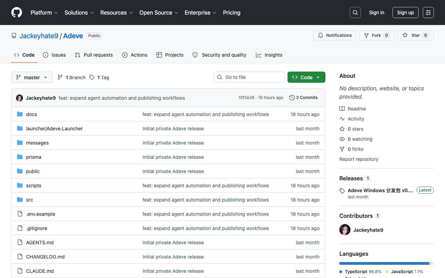
Task: Click the folder icon beside prisma
Action: (x=20, y=157)
